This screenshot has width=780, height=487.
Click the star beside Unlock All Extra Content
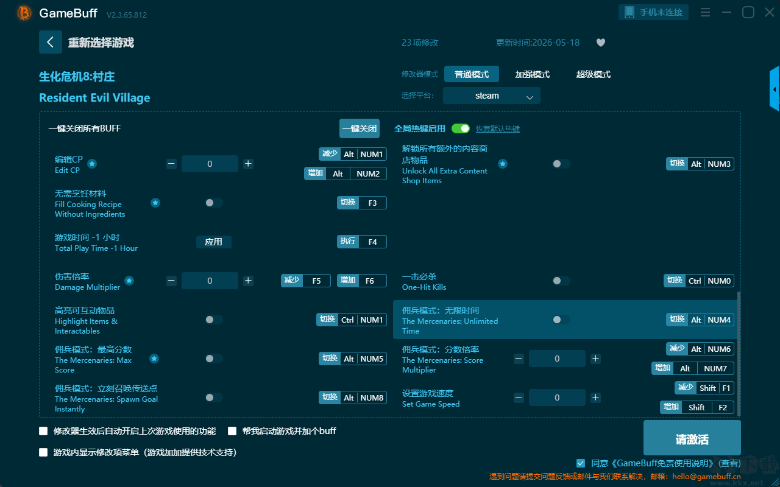coord(503,164)
